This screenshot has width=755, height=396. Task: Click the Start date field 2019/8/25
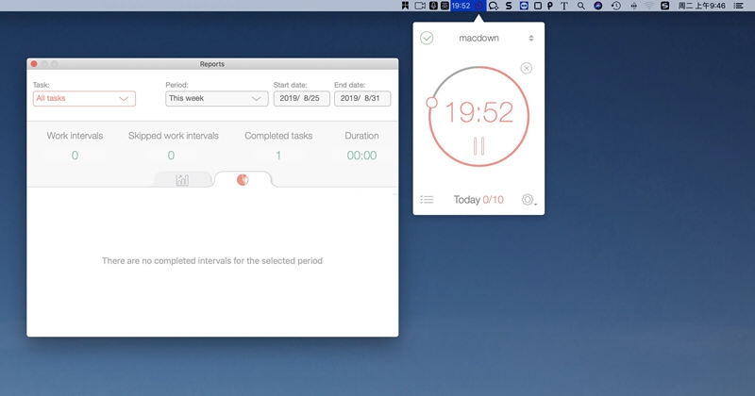click(x=301, y=99)
